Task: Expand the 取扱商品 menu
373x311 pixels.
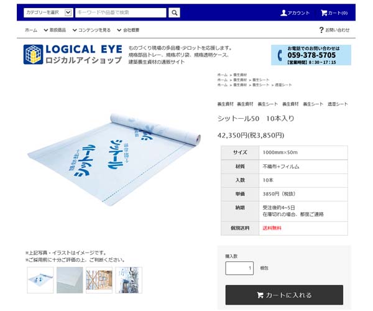Action: click(55, 30)
